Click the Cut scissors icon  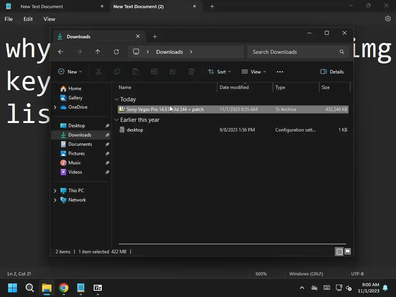[99, 72]
